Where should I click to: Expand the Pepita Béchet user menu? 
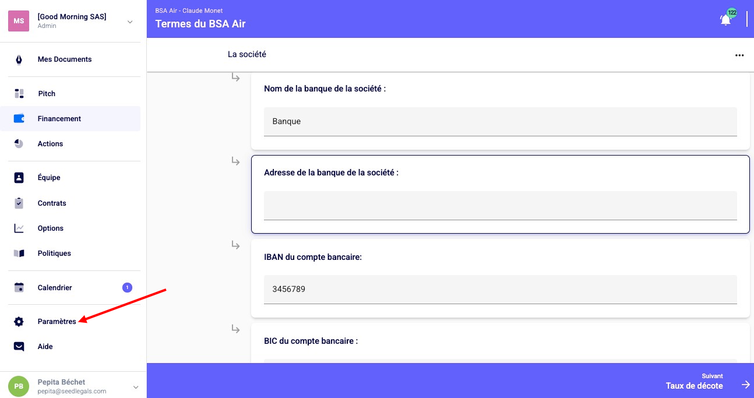[136, 387]
